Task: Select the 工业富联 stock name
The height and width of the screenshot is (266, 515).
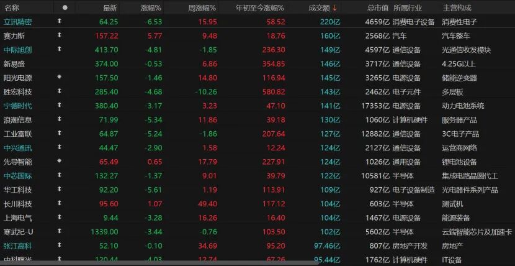Action: coord(18,134)
